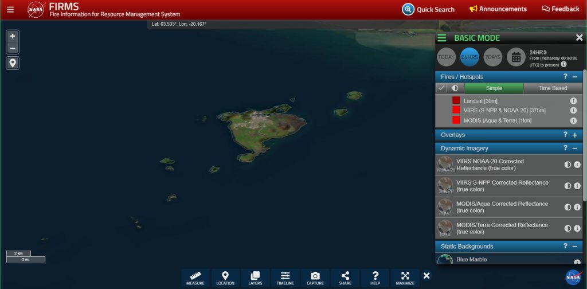Image resolution: width=587 pixels, height=289 pixels.
Task: Click the Landsat red color swatch
Action: pyautogui.click(x=456, y=100)
